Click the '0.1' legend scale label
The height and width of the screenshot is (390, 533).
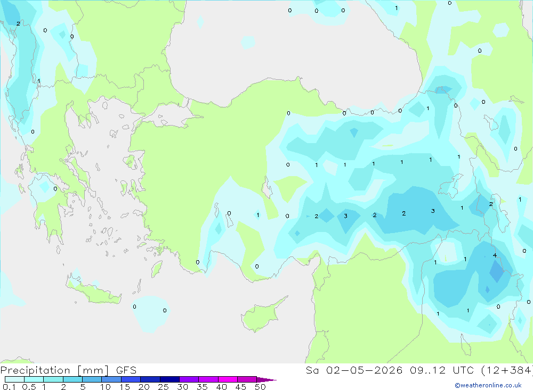[x=9, y=387]
